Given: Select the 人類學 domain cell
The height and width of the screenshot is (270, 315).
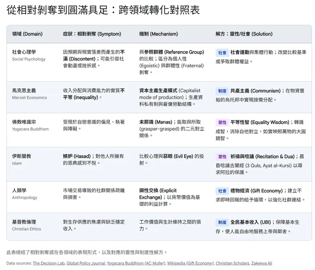Looking at the screenshot, I should 19,190.
